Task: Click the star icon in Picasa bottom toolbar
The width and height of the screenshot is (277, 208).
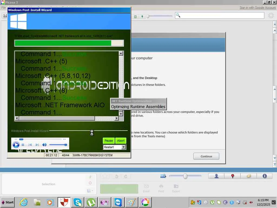Action: pyautogui.click(x=105, y=176)
